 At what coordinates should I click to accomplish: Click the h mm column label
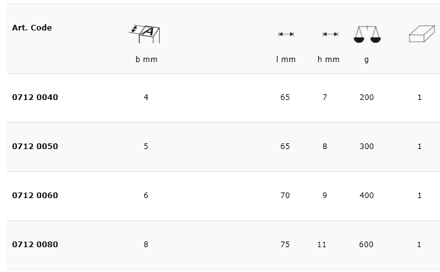coord(328,60)
